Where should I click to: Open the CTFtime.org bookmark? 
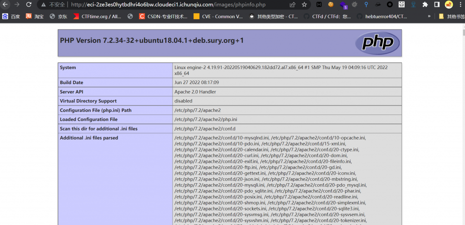(97, 16)
